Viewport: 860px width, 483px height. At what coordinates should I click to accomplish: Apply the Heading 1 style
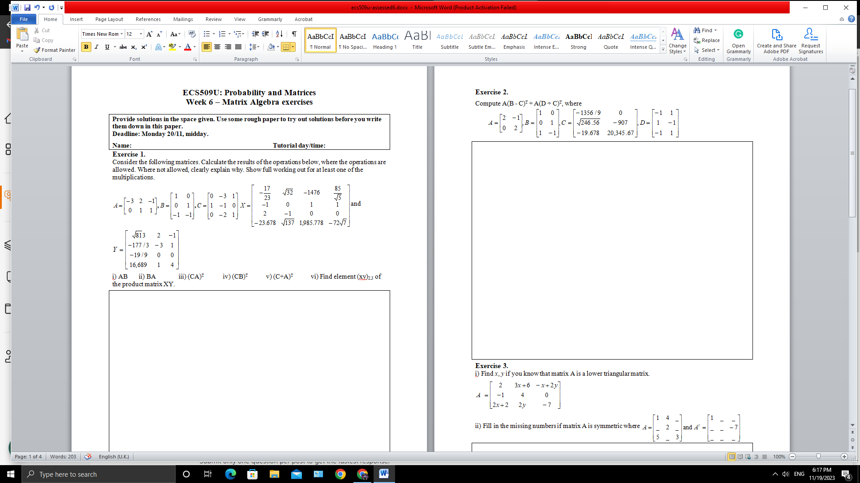pos(385,40)
